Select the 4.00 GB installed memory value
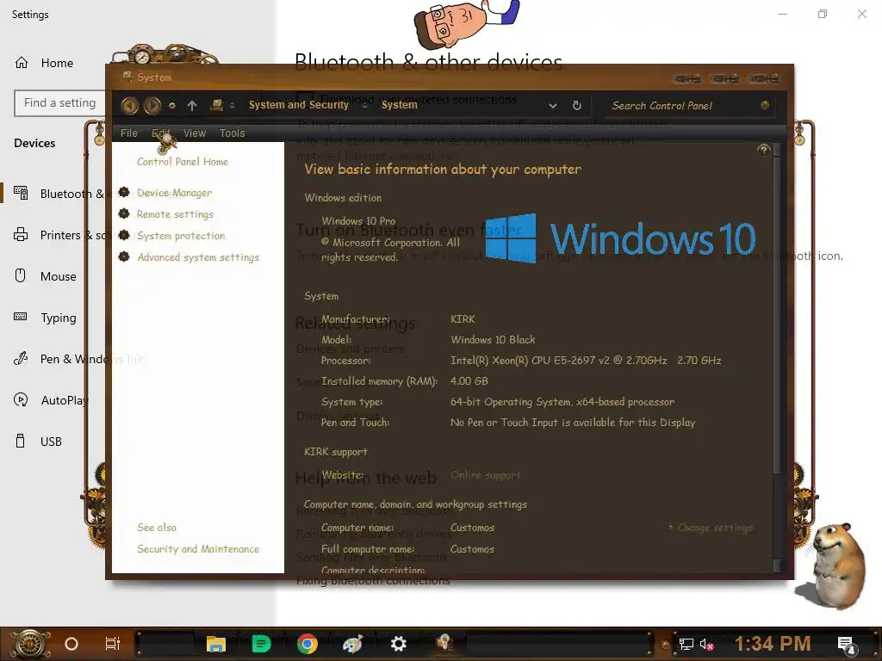 pos(469,380)
